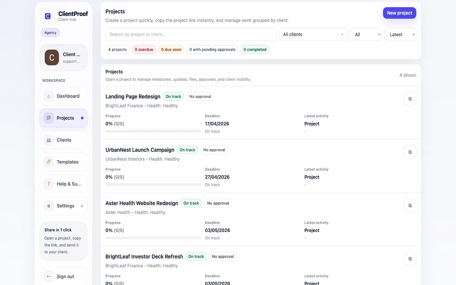Image resolution: width=456 pixels, height=285 pixels.
Task: Click No approval badge for BrightLeaf Investor Deck
Action: (223, 256)
